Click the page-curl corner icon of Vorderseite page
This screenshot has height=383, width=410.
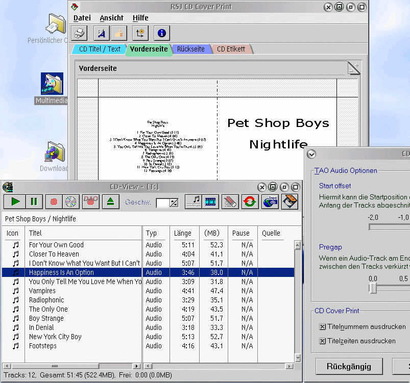tap(353, 68)
